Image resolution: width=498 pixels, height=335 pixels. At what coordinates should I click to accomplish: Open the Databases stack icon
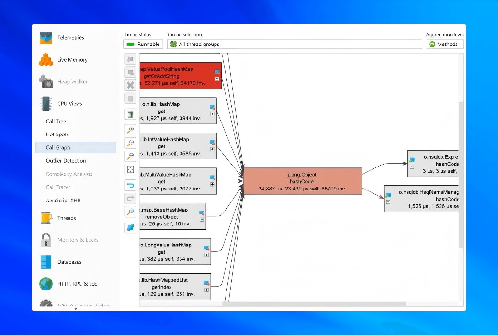pos(46,262)
